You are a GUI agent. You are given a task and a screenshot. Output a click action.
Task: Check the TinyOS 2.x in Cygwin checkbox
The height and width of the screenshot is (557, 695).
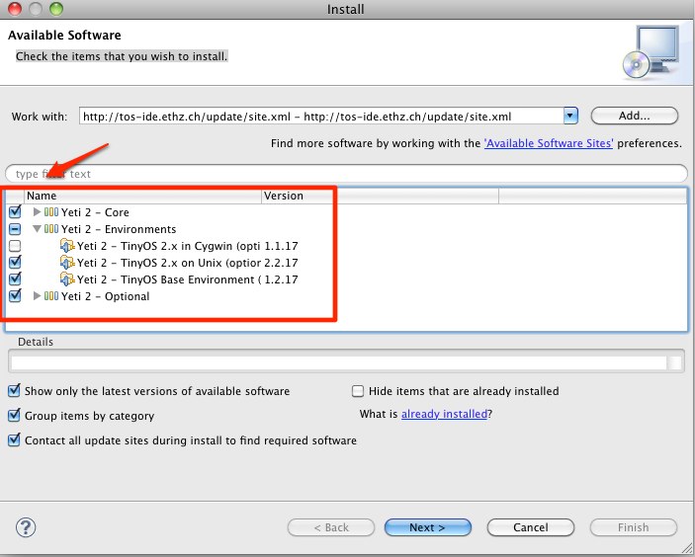pos(15,246)
